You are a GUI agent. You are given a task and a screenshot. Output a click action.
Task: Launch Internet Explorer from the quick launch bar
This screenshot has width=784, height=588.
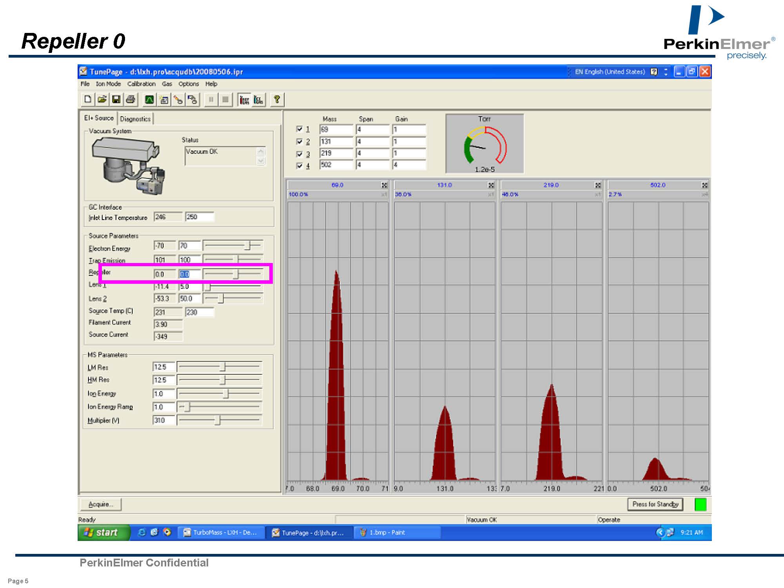(142, 532)
